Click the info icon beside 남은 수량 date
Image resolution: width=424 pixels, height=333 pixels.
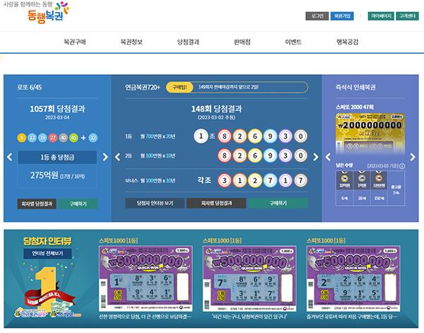tap(402, 166)
